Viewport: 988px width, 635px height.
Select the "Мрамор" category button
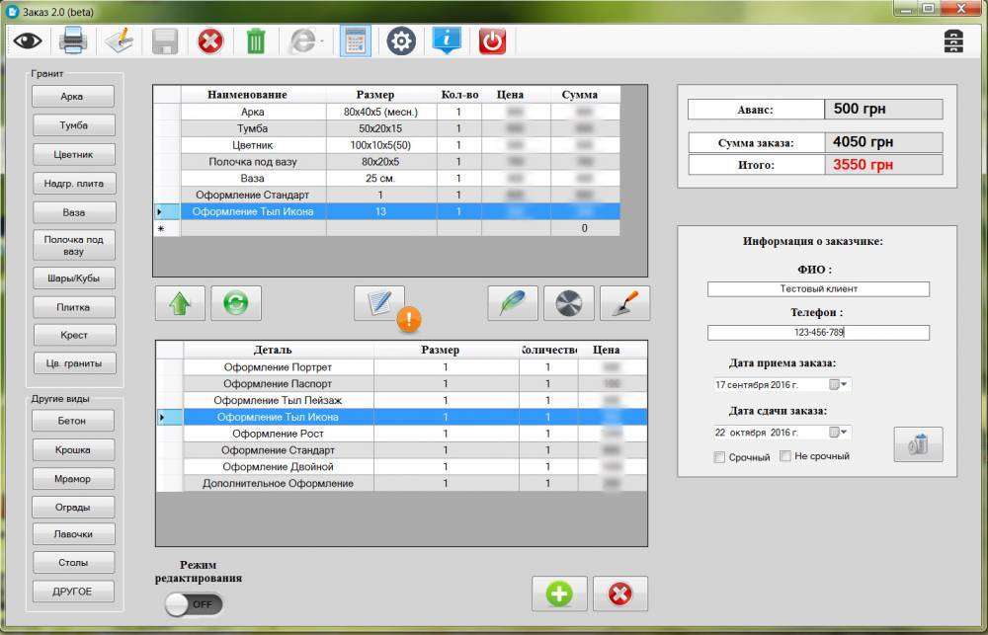pos(73,479)
